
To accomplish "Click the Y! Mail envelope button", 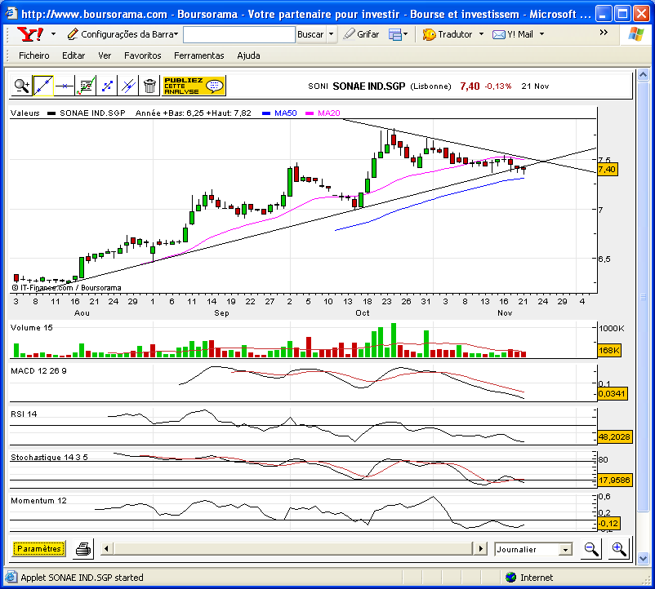I will (513, 34).
